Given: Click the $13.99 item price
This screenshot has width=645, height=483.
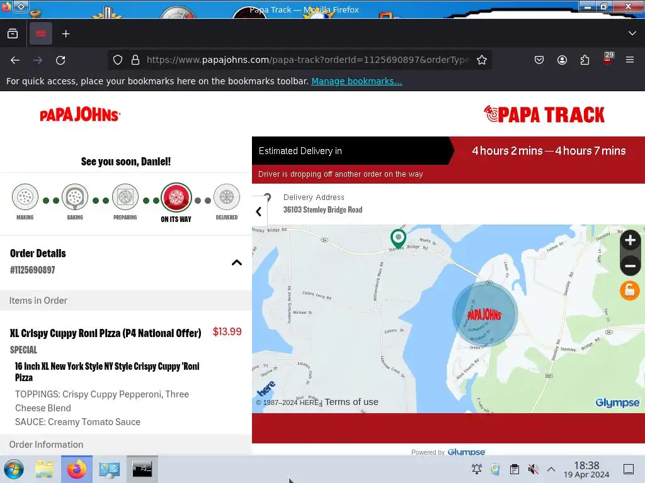Looking at the screenshot, I should click(x=227, y=331).
